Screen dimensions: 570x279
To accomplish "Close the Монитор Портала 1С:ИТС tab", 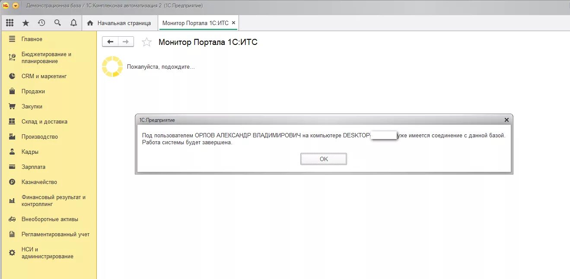I will (234, 23).
